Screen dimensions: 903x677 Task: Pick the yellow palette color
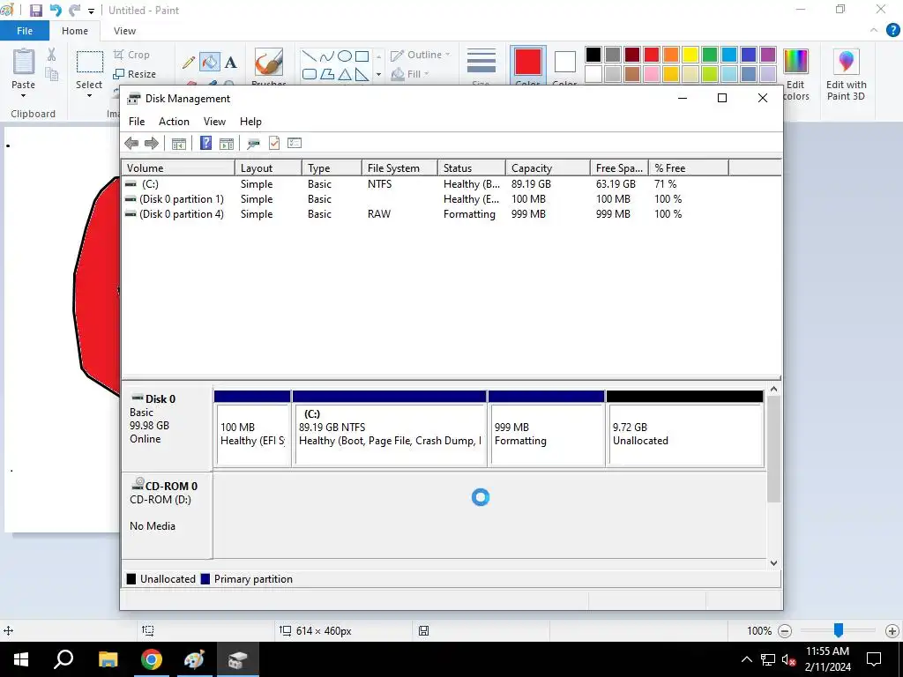690,55
